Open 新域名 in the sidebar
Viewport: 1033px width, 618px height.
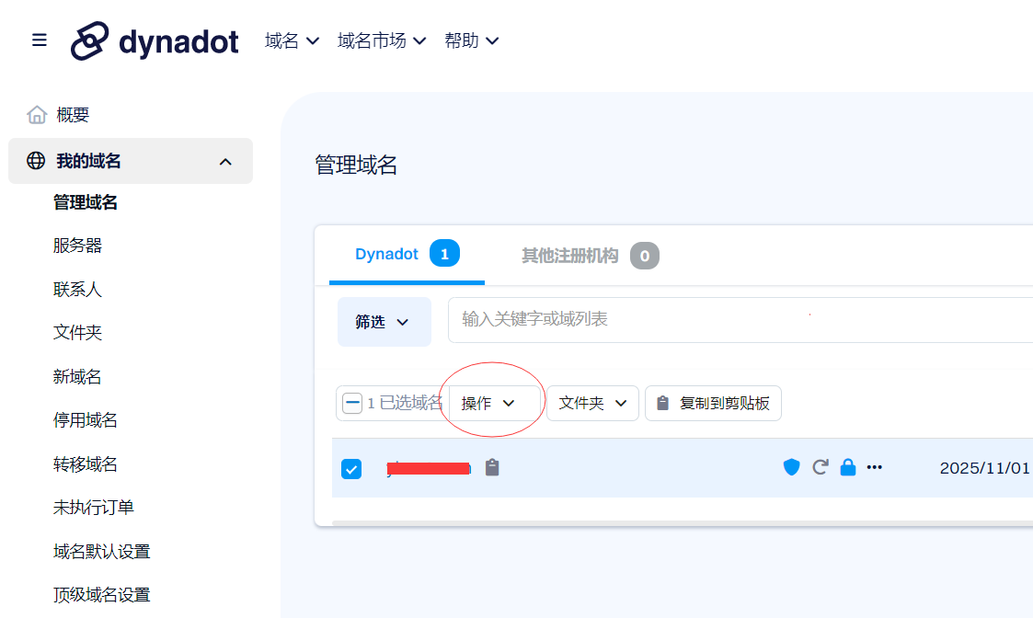click(x=77, y=377)
